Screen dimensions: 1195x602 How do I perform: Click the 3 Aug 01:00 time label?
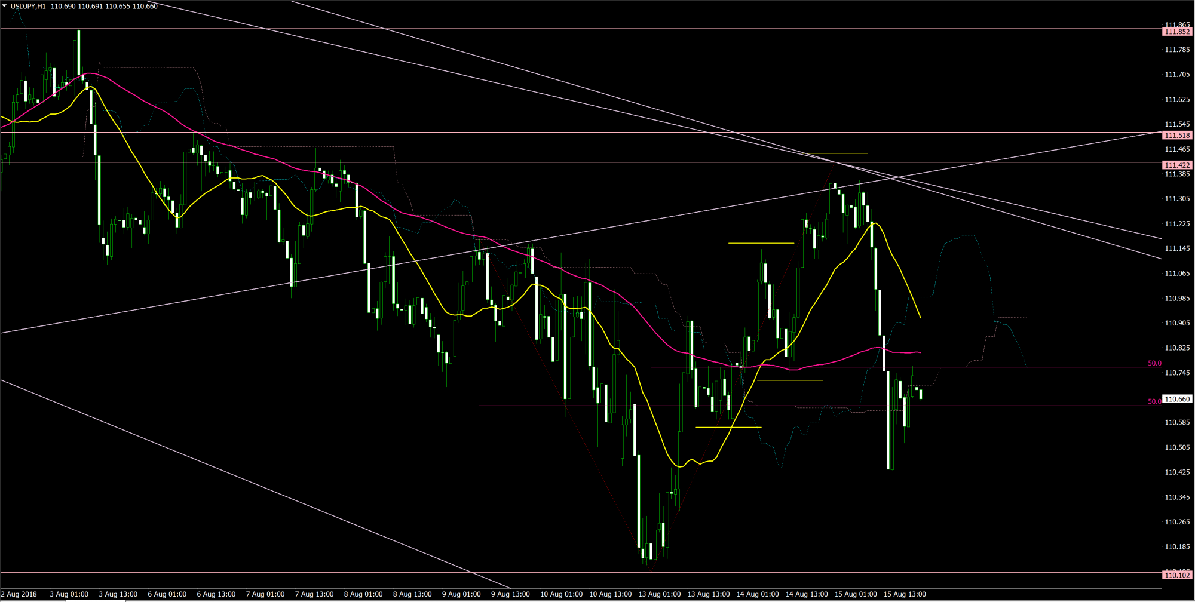tap(69, 594)
